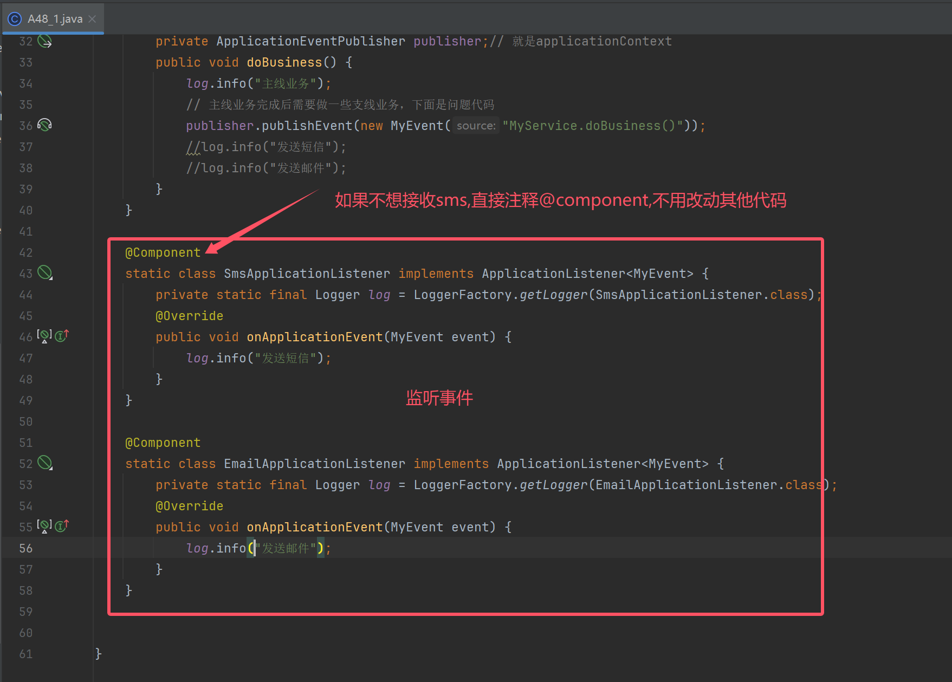Click the '@Component' annotation on line 42
The image size is (952, 682).
(x=163, y=252)
